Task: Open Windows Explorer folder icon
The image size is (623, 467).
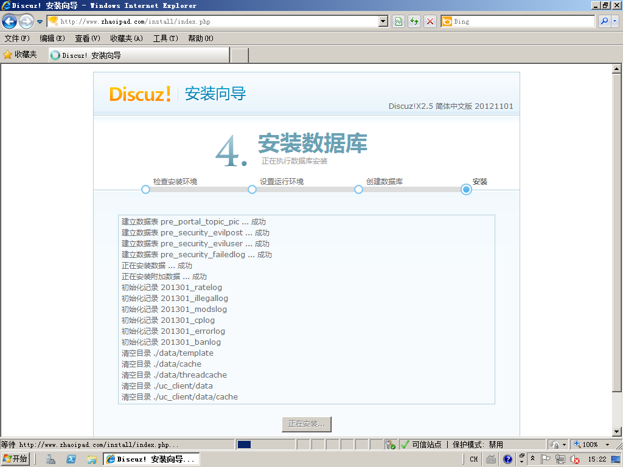Action: [x=92, y=460]
